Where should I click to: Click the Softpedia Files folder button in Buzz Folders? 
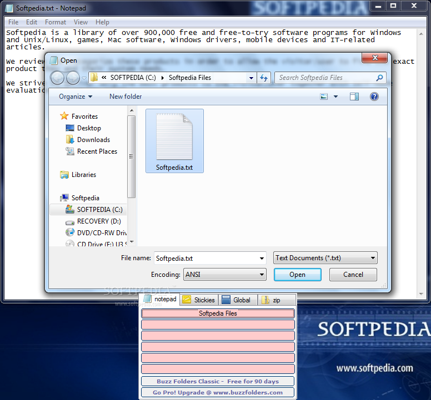[x=218, y=313]
